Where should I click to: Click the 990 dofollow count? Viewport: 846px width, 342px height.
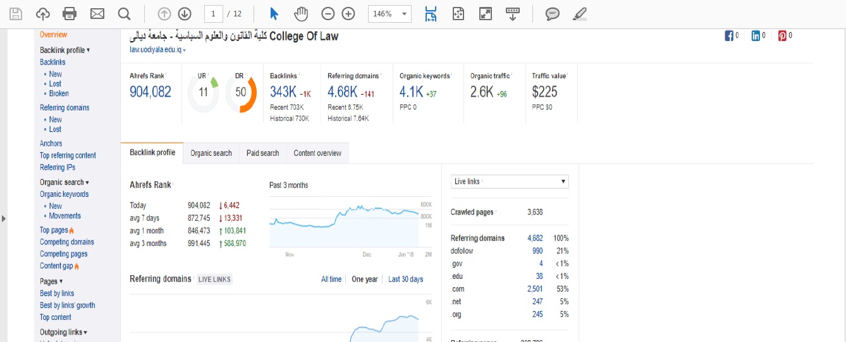[537, 251]
